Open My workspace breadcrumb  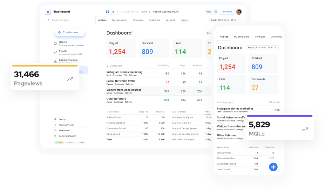coord(128,12)
